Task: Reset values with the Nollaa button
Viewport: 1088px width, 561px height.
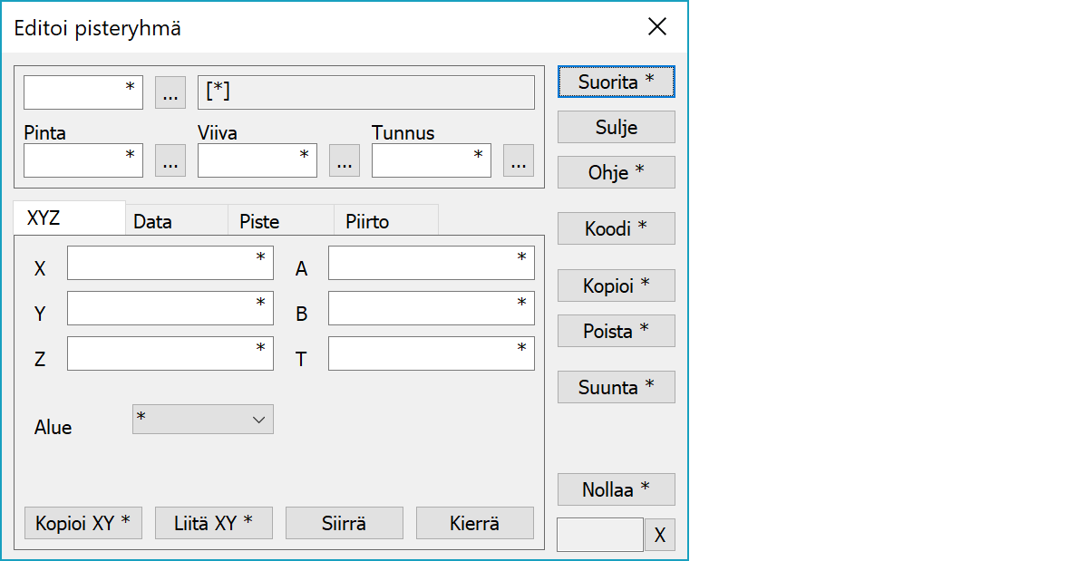Action: click(x=616, y=489)
